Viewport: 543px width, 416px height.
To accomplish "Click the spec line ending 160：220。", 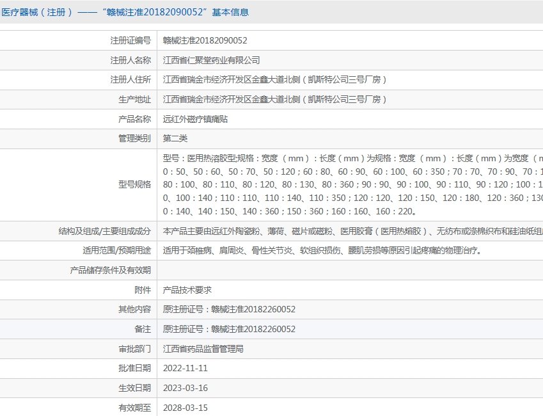I will tap(290, 211).
